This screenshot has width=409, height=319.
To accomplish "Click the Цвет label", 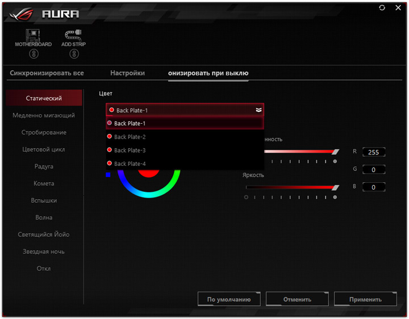I will [106, 93].
